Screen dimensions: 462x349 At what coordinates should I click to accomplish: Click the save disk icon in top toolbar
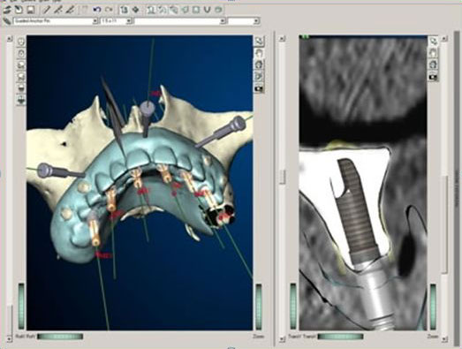point(31,11)
